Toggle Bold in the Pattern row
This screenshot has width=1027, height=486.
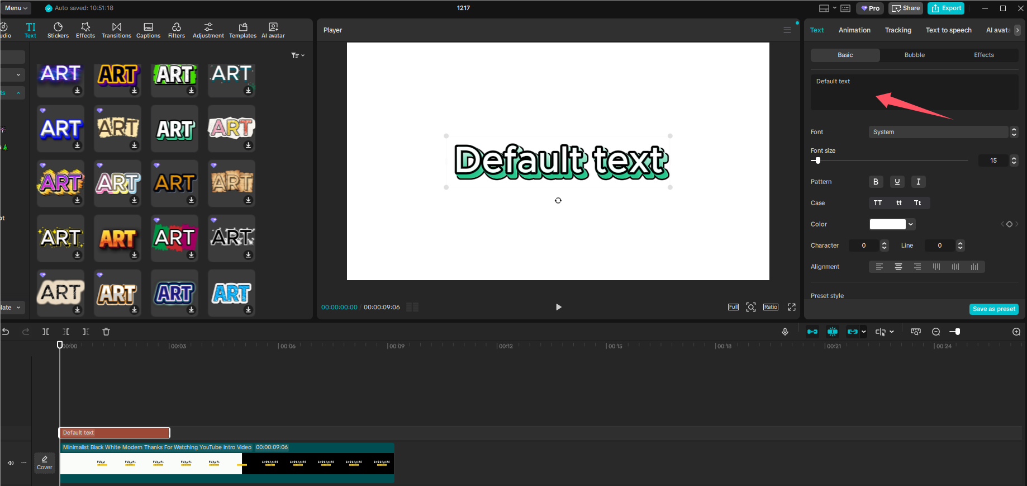coord(876,182)
